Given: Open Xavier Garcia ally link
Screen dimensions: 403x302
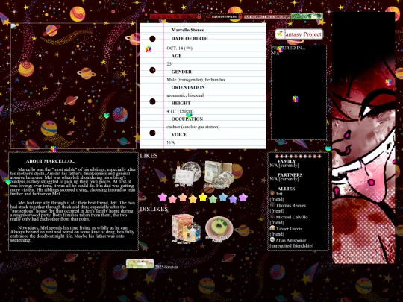Looking at the screenshot, I should pos(289,229).
